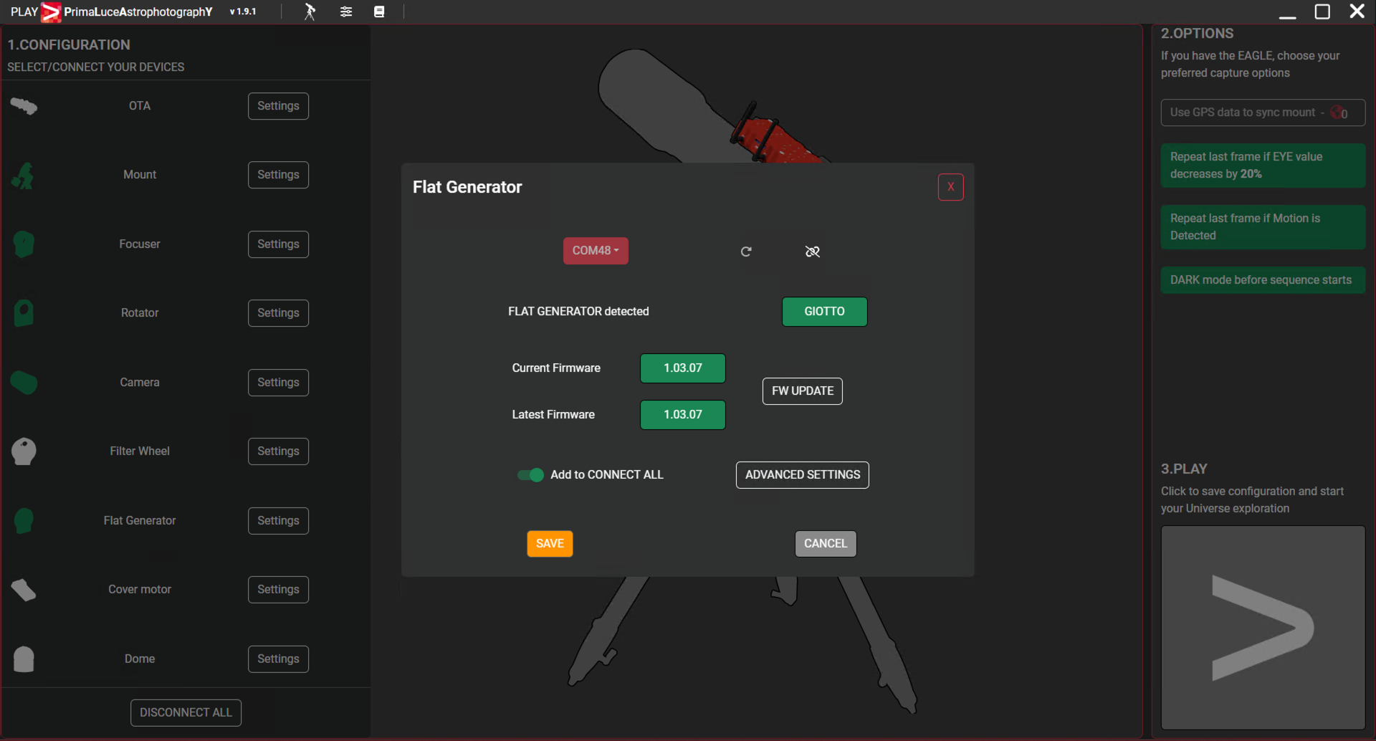Open Settings for Camera
Viewport: 1376px width, 741px height.
(x=278, y=383)
